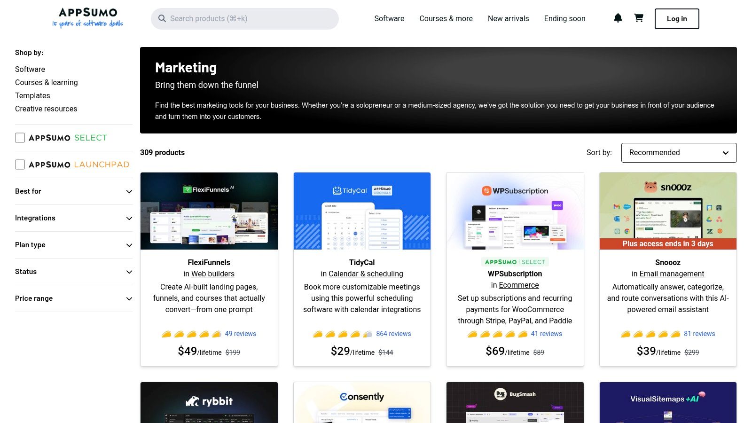Screen dimensions: 752x423
Task: Open the Sort by Recommended dropdown
Action: tap(678, 152)
